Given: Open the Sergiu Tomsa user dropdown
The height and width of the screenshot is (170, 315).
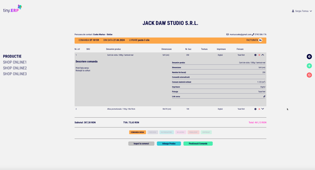Looking at the screenshot, I should click(x=302, y=11).
